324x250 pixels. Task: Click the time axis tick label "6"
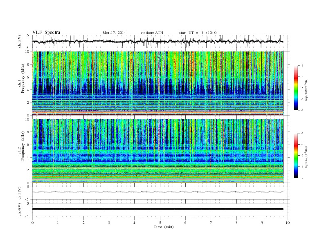click(x=185, y=223)
